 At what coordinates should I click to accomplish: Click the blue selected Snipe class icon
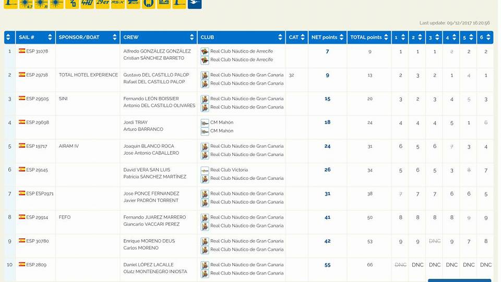194,3
